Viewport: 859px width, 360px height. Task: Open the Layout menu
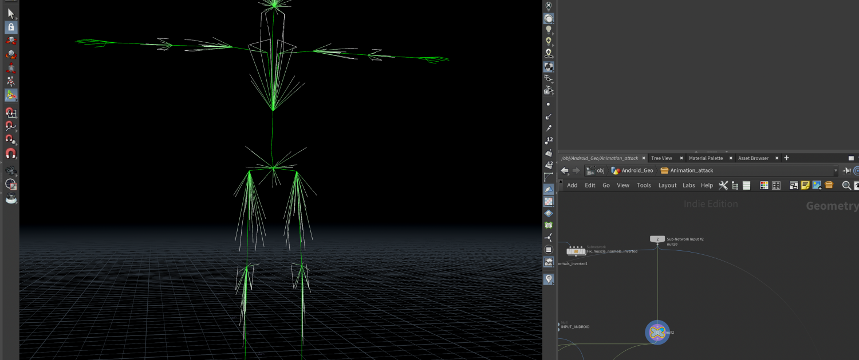(x=667, y=185)
